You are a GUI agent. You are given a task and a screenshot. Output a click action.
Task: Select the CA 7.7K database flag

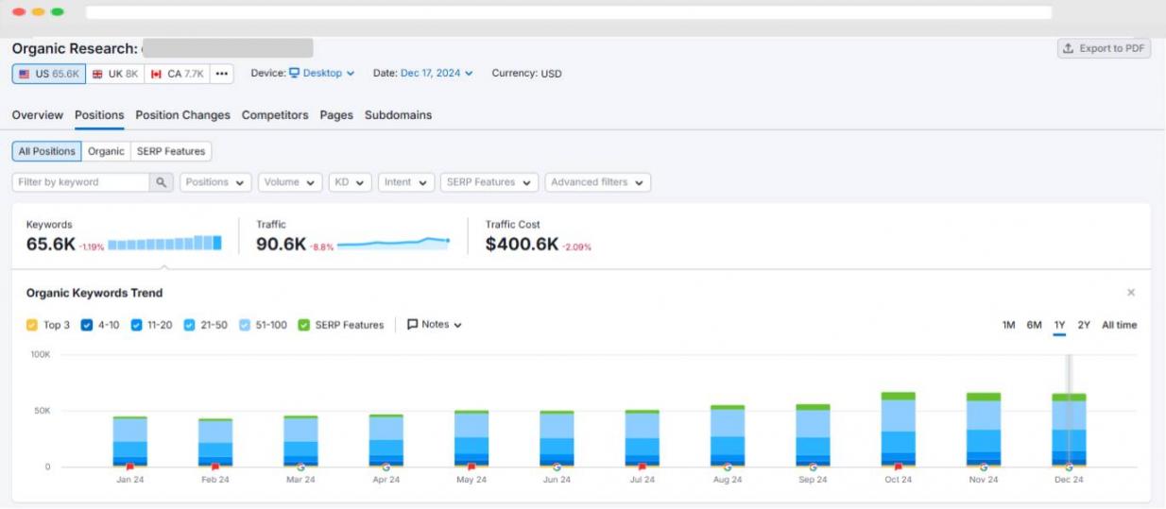[177, 74]
